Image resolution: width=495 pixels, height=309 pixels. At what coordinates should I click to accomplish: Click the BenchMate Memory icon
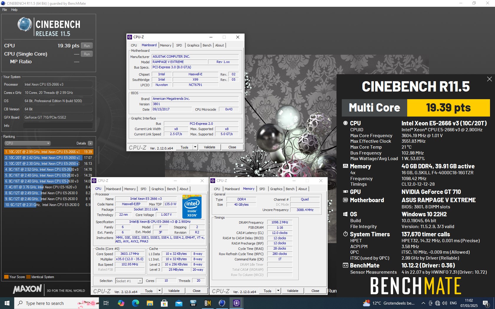(345, 166)
